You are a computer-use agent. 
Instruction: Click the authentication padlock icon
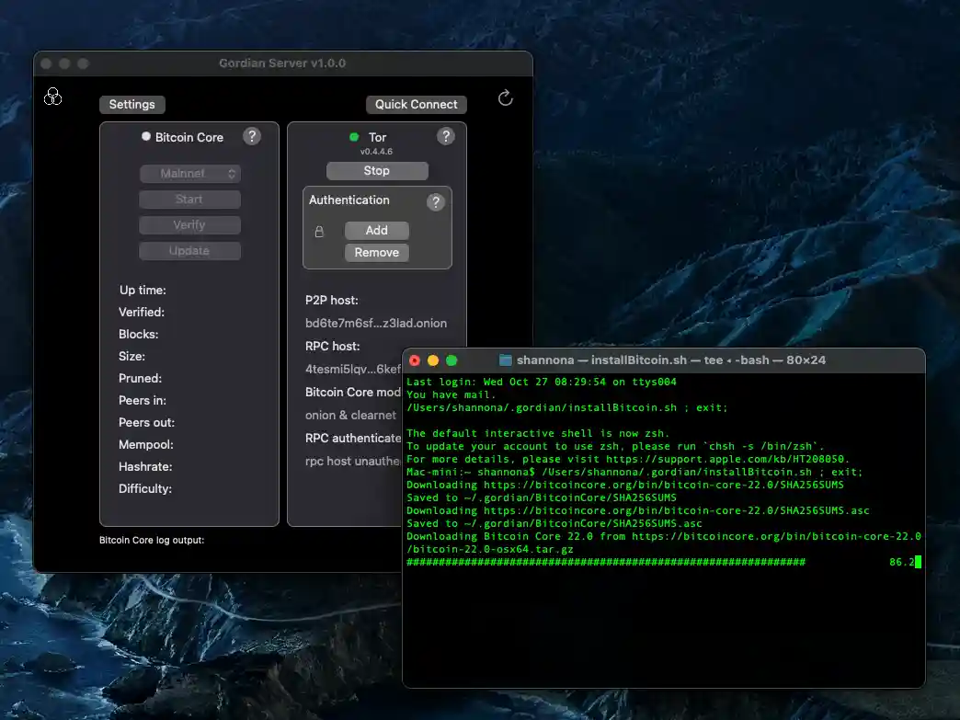click(x=319, y=232)
